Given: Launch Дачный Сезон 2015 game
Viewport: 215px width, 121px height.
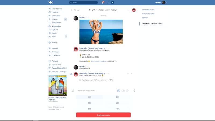Looking at the screenshot, I should tap(59, 68).
